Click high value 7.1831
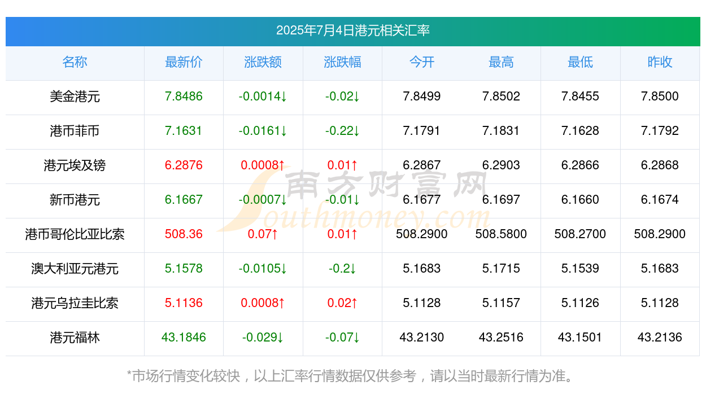706x394 pixels. (501, 131)
